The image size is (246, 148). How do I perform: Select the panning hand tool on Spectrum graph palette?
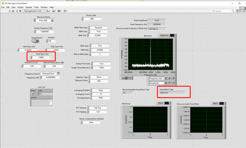[130, 78]
